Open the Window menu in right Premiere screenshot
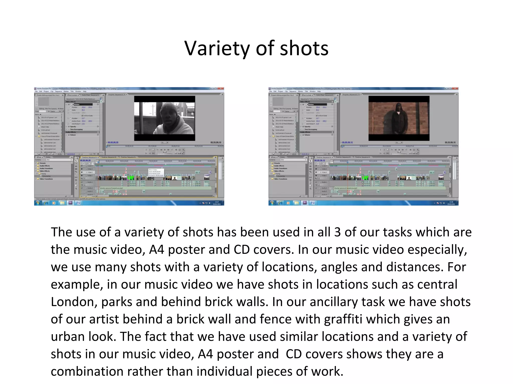This screenshot has width=513, height=384. pyautogui.click(x=313, y=91)
